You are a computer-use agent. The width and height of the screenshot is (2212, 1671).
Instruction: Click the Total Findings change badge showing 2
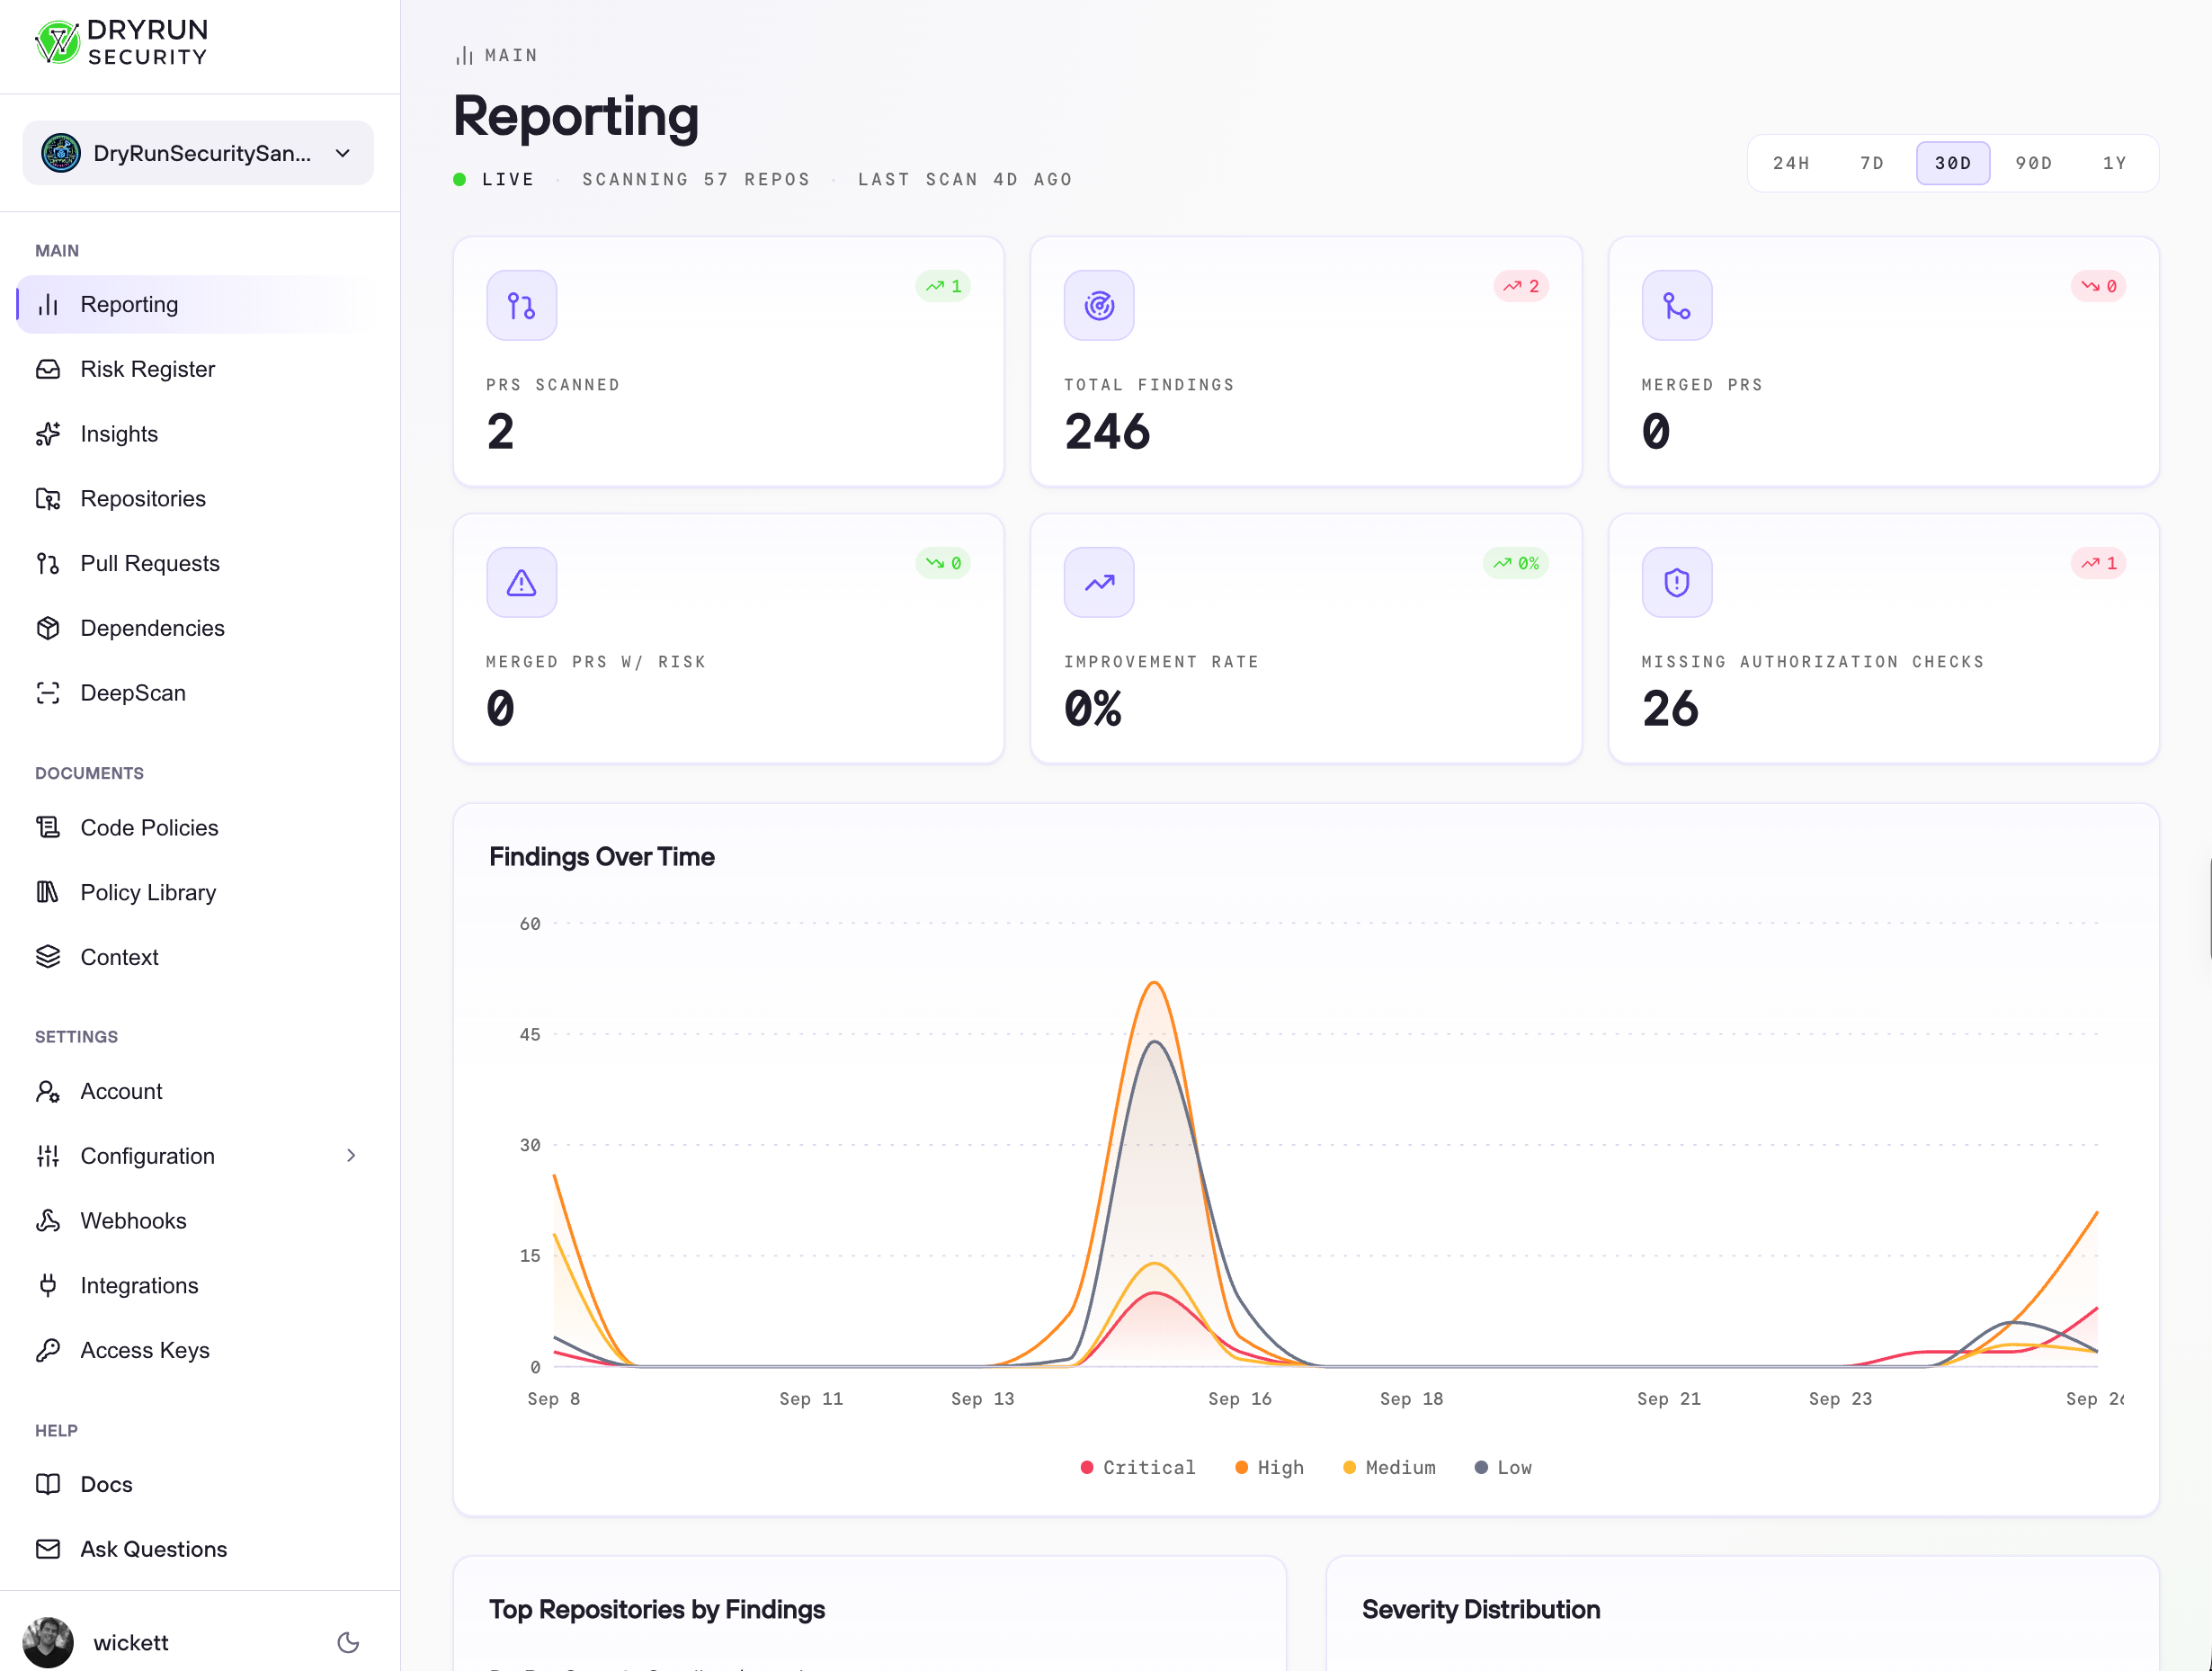1521,286
